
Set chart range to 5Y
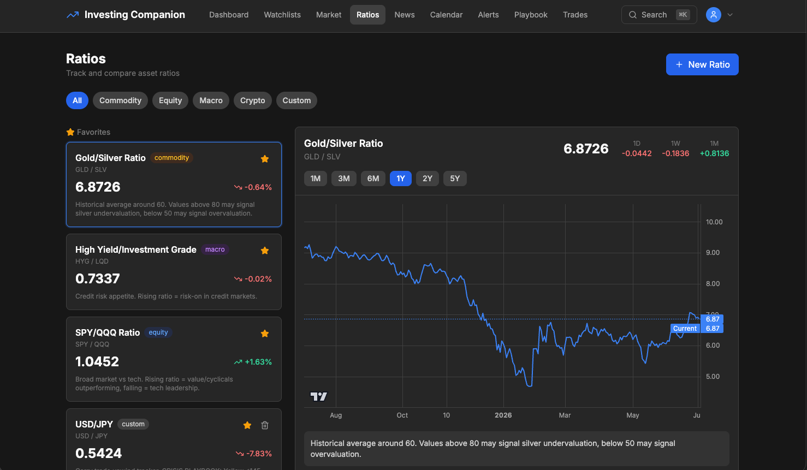click(x=455, y=179)
